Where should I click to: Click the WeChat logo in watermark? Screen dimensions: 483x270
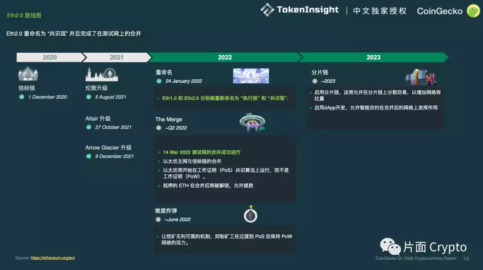click(390, 246)
